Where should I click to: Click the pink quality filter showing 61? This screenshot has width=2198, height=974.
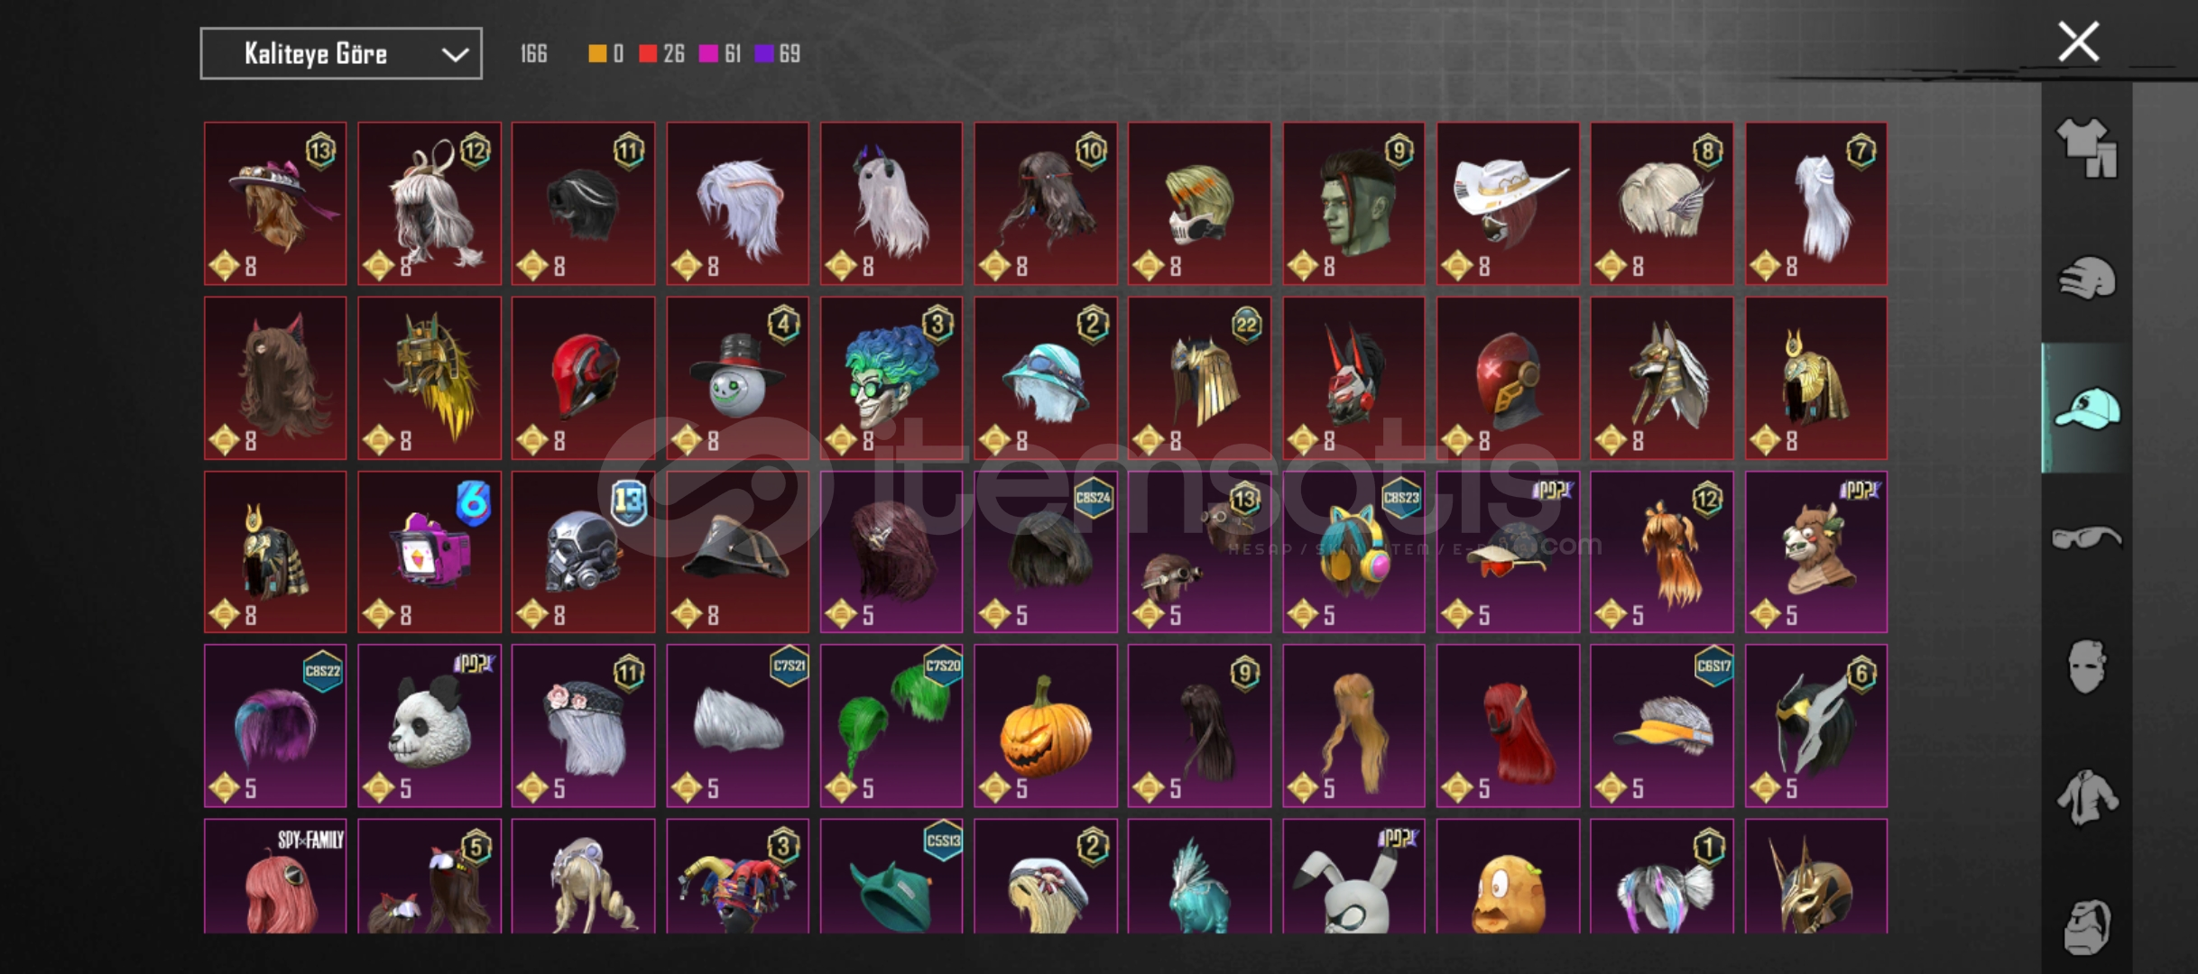[720, 54]
